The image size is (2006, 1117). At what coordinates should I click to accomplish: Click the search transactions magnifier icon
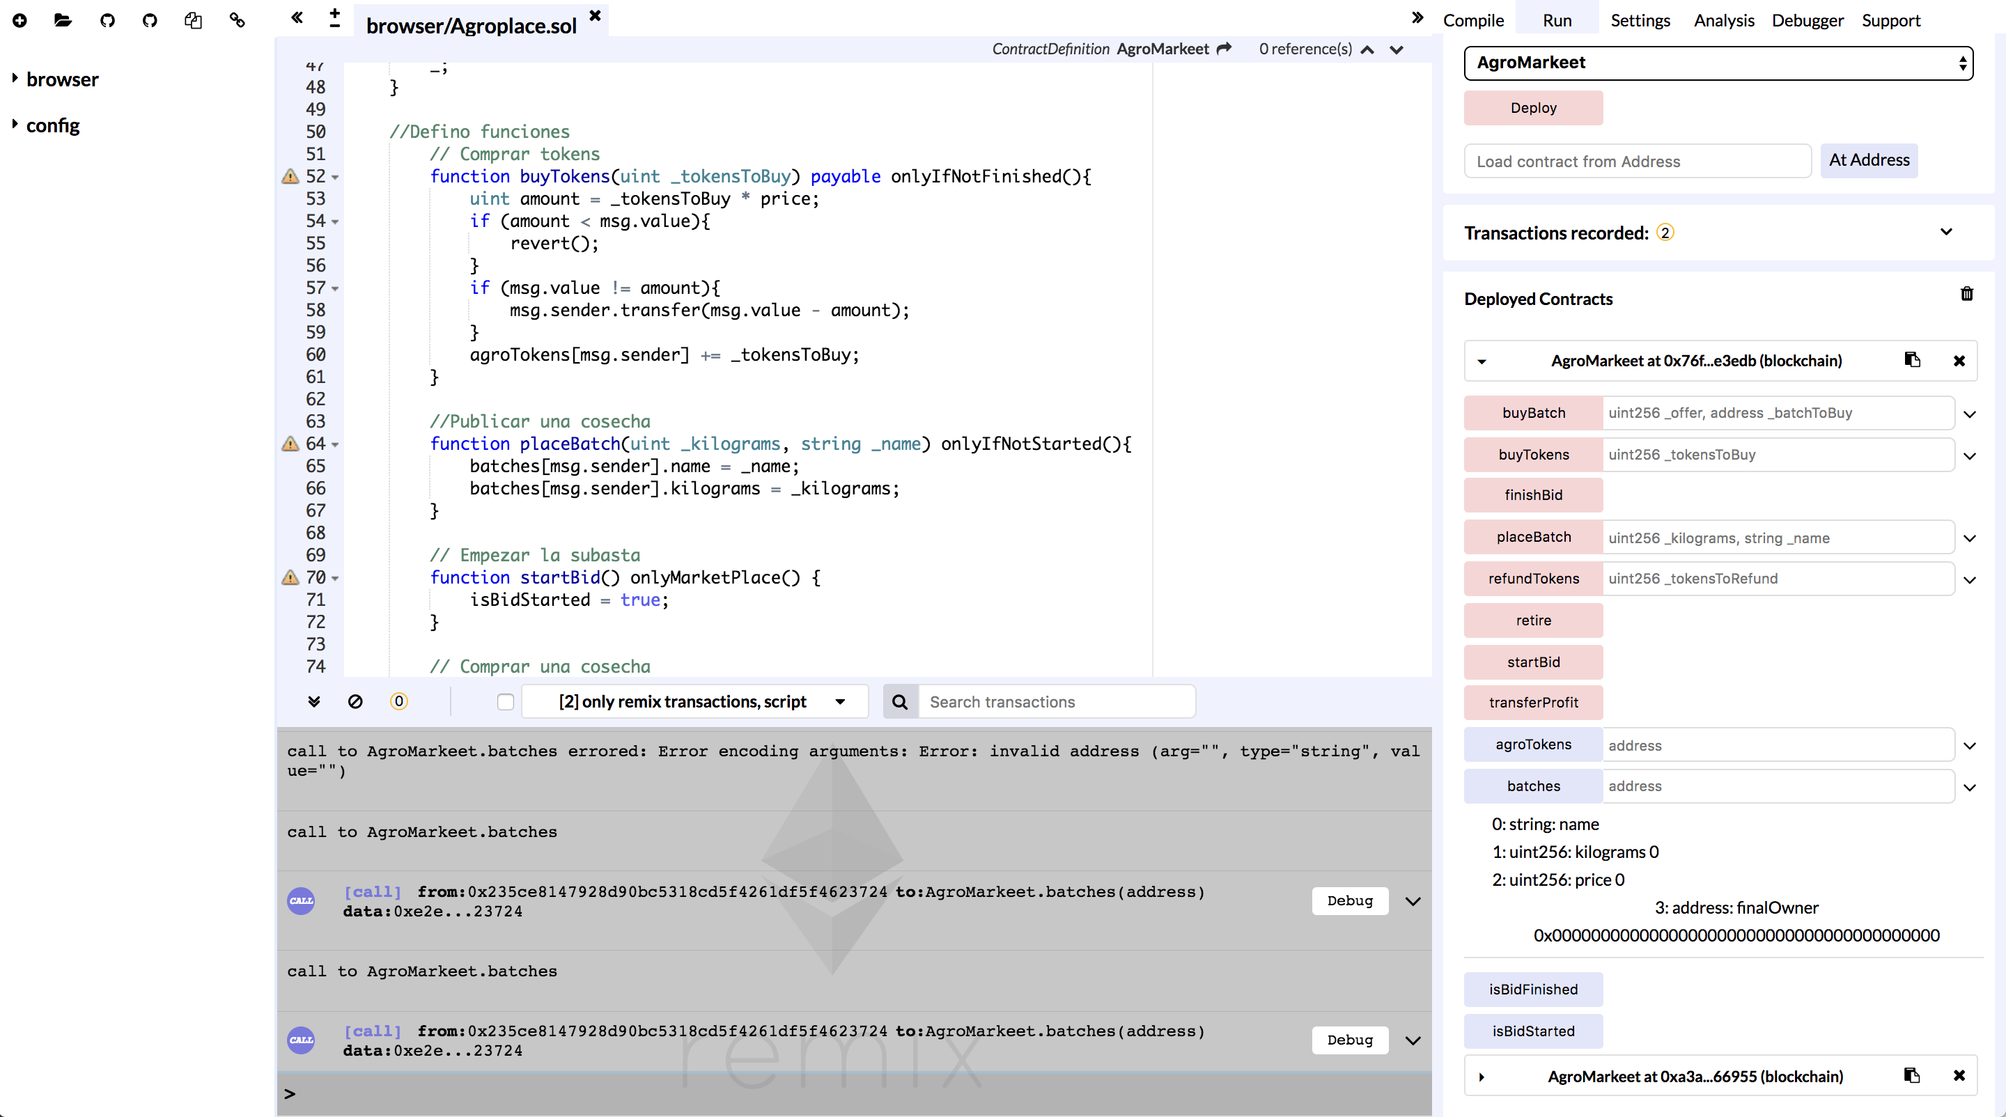coord(899,701)
